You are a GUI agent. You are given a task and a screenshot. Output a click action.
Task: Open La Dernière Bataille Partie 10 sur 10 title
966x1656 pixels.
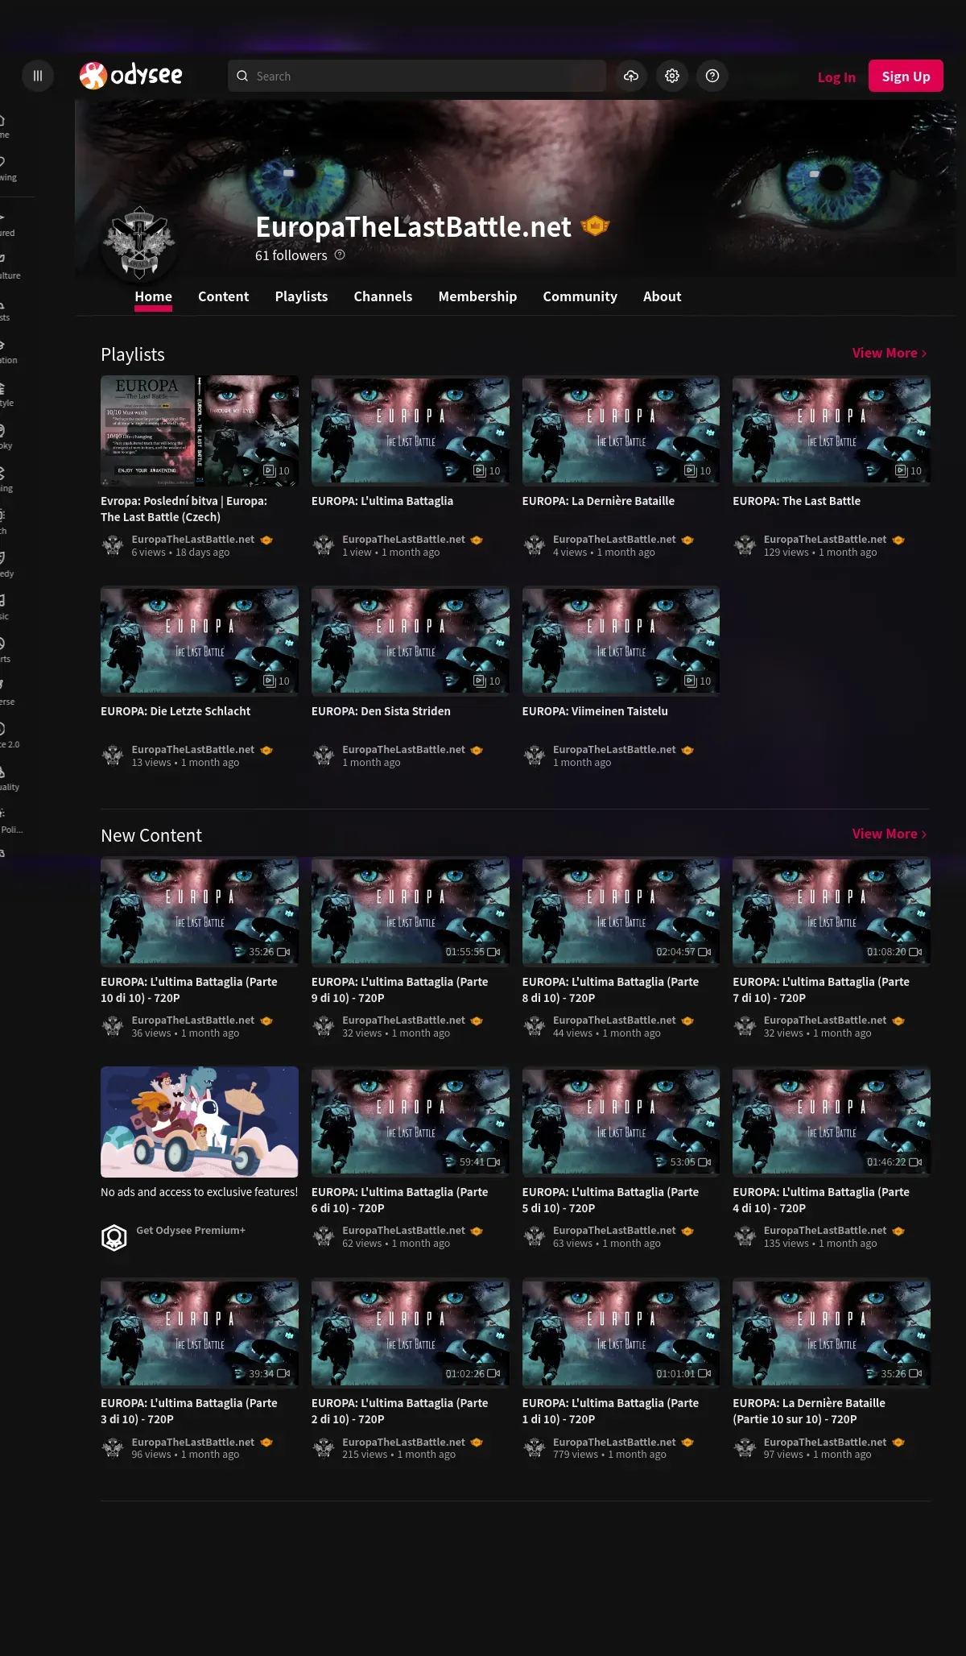[x=809, y=1411]
